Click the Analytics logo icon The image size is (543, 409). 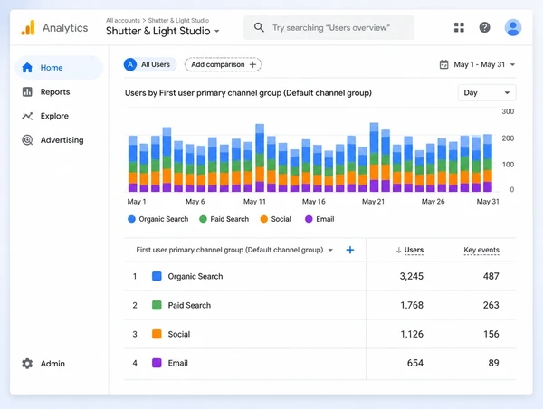click(28, 27)
